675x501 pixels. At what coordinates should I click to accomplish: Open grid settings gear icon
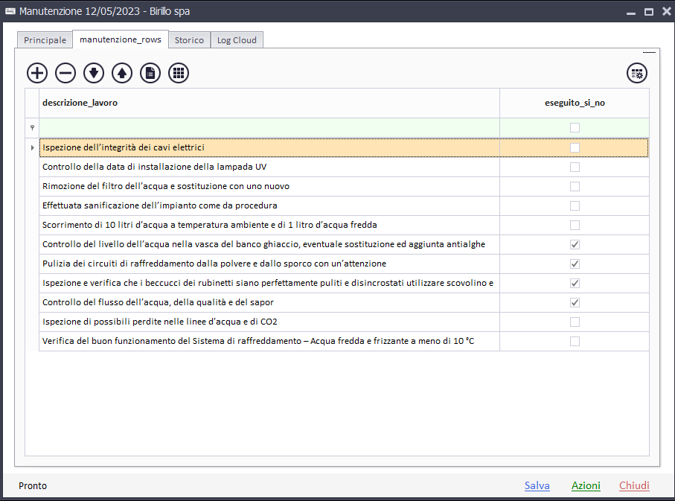(637, 73)
